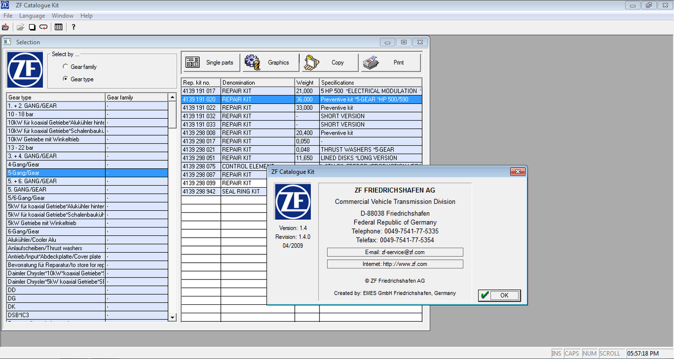
Task: Select gear type '1. + 2. GANG/GEAR'
Action: tap(87, 106)
